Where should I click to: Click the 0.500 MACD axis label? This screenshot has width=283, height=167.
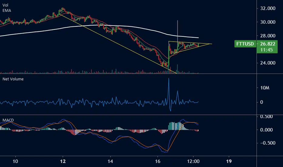coord(266,117)
